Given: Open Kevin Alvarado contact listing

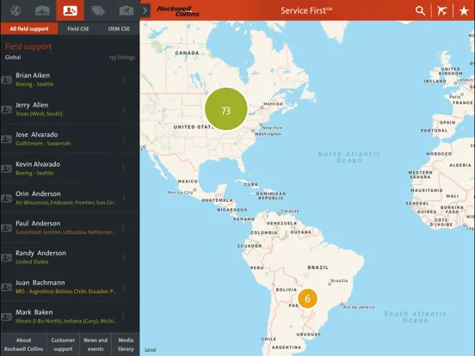Looking at the screenshot, I should 70,169.
